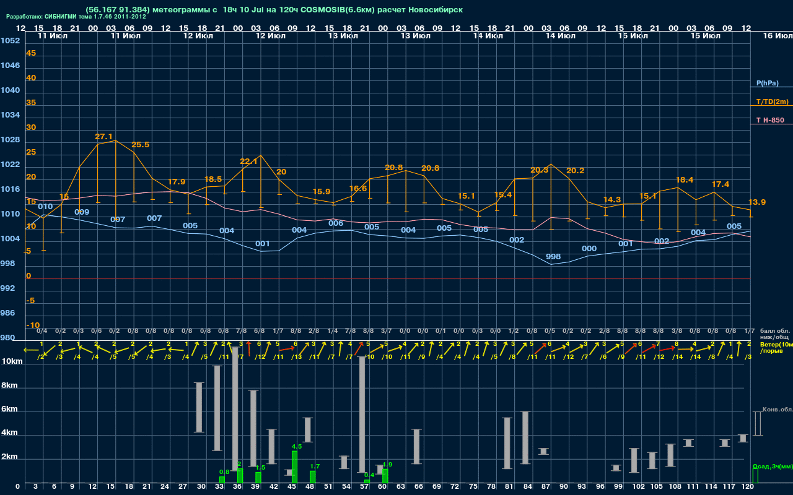
Task: Click the 1.7 precipitation amount label
Action: pos(315,467)
